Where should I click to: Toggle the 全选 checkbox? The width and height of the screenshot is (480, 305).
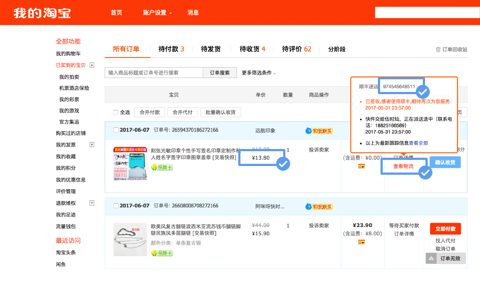(x=116, y=112)
